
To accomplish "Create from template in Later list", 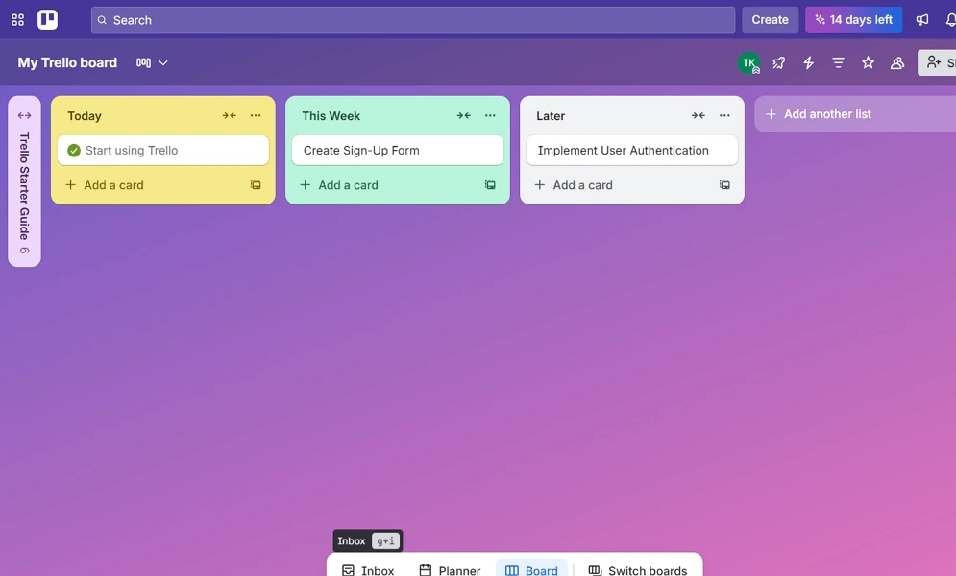I will pos(724,184).
